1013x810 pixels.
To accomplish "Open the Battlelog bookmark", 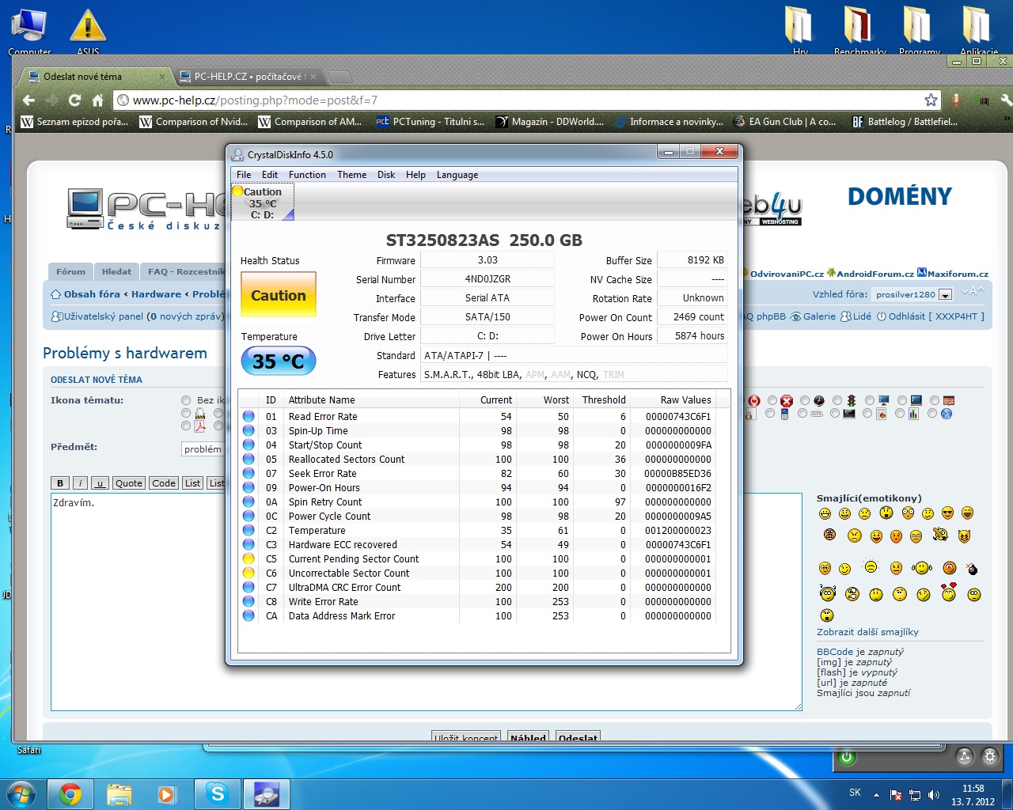I will point(905,122).
